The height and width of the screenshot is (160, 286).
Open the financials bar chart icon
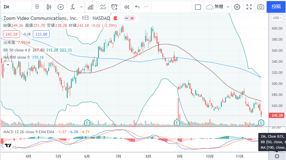tap(91, 7)
